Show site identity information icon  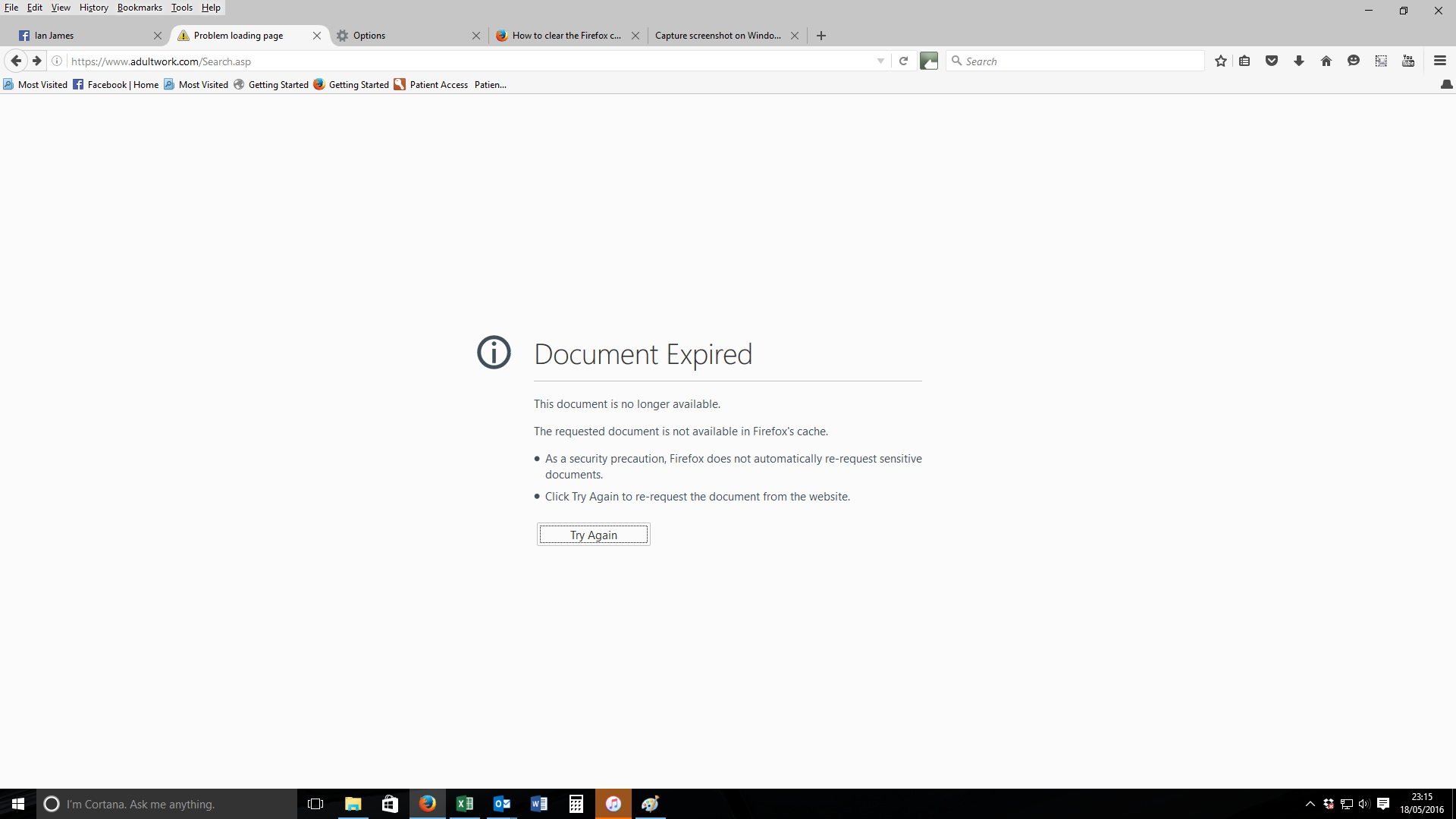[x=57, y=61]
